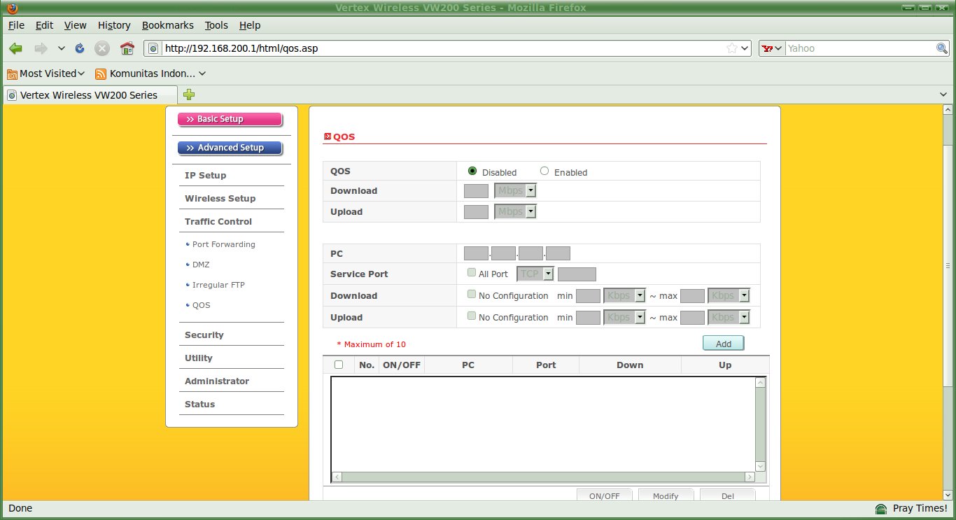956x520 pixels.
Task: Select the QOS Enabled radio button
Action: (x=544, y=171)
